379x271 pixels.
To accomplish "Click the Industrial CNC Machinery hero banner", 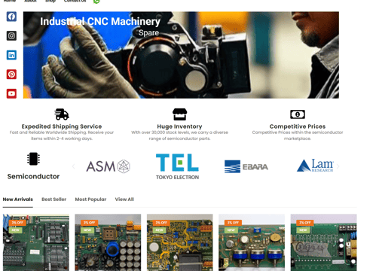I will pos(181,55).
